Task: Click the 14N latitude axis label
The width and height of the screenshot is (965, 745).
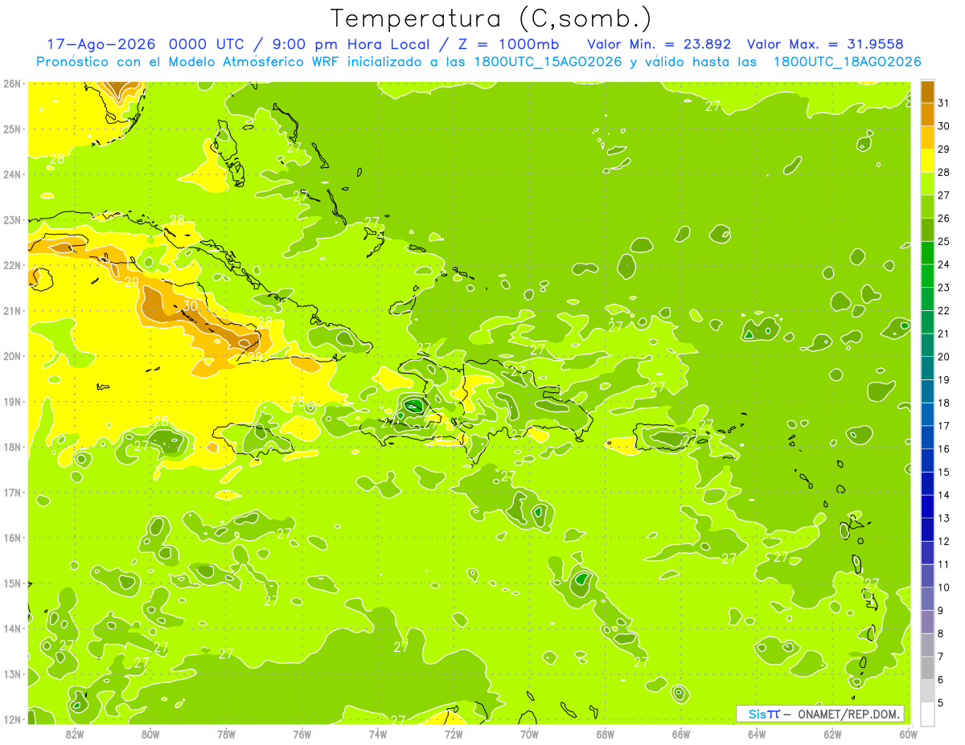Action: pyautogui.click(x=11, y=628)
